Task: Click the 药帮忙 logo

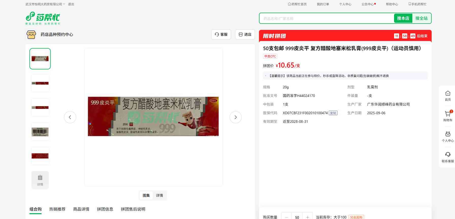Action: point(43,18)
